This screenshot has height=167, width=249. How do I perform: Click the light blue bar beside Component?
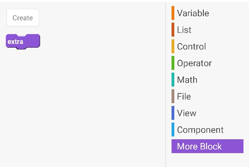173,130
